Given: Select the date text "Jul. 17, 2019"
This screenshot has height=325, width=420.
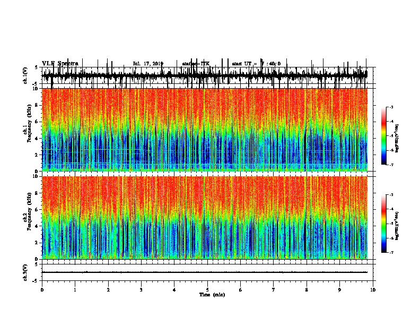Looking at the screenshot, I should coord(148,64).
